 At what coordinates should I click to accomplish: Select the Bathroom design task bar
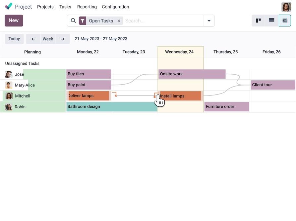tap(111, 107)
